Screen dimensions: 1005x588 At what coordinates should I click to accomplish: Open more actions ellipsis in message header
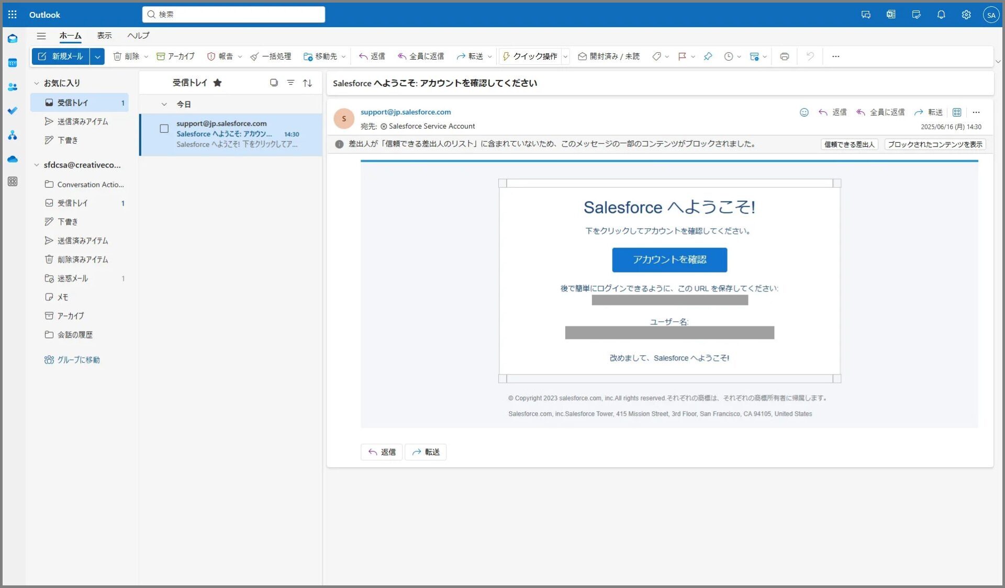(976, 112)
